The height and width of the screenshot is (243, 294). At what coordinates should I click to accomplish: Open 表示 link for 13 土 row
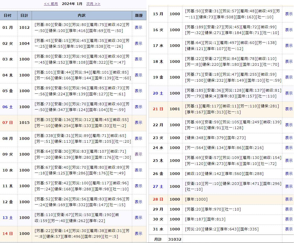tap(138, 218)
